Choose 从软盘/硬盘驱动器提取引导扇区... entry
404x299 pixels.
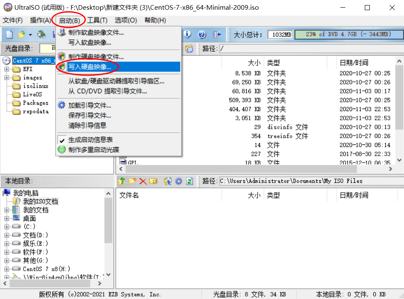coord(119,81)
